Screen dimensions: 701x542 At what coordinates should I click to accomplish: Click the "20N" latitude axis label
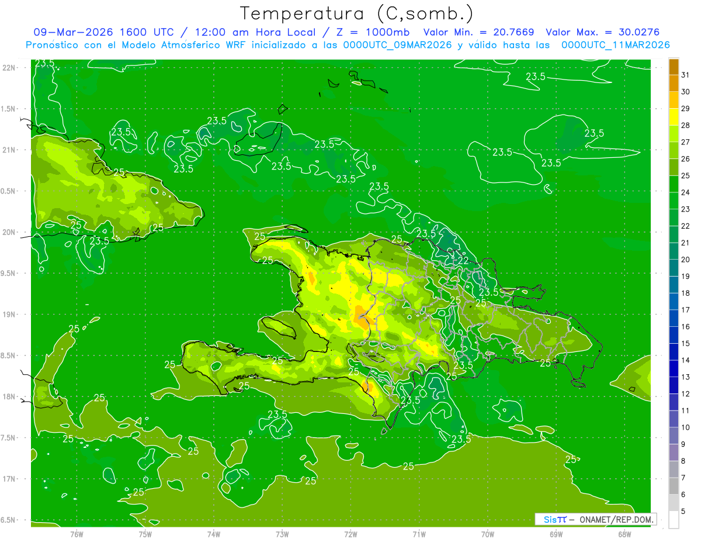pyautogui.click(x=9, y=232)
